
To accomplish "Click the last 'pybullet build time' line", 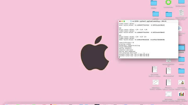I will [134, 56].
